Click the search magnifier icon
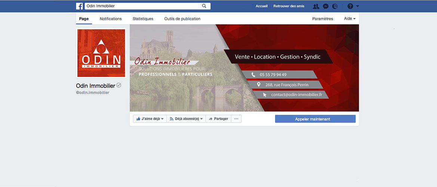This screenshot has height=187, width=437. coord(204,6)
